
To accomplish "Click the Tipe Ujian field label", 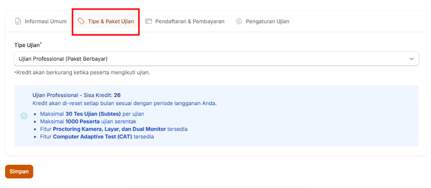I will (x=28, y=45).
